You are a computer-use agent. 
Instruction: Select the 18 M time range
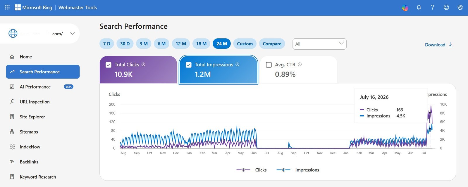[201, 44]
